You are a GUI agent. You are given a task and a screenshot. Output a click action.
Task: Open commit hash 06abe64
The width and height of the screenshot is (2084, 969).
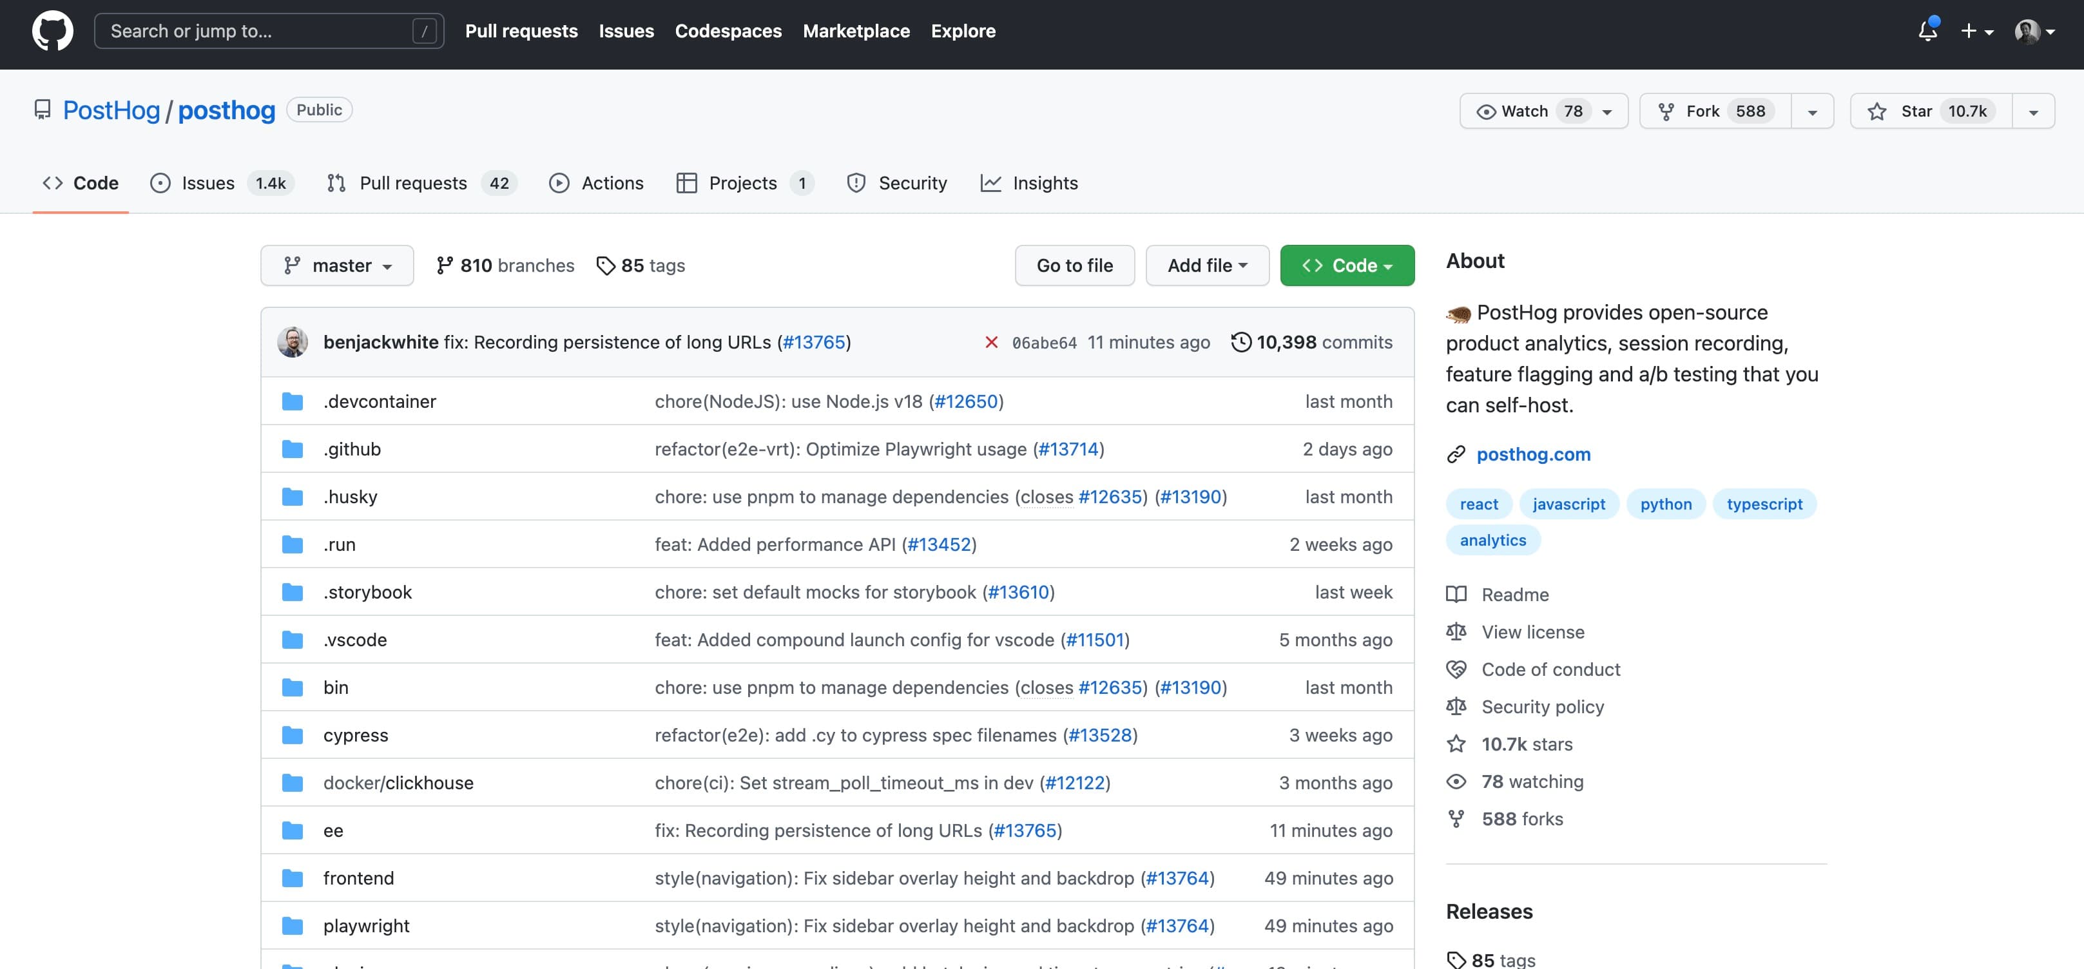pos(1045,343)
